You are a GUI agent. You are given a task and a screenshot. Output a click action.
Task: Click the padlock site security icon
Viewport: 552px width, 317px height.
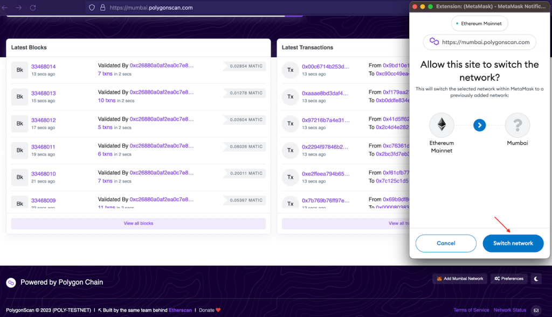(x=102, y=8)
